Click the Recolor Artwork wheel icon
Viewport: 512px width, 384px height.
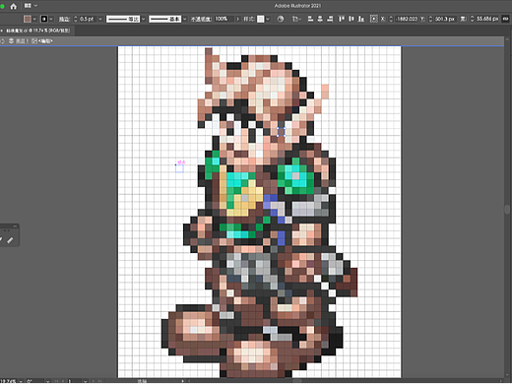[281, 19]
